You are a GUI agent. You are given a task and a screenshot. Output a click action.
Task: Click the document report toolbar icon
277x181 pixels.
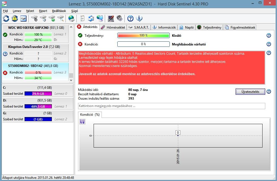click(82, 18)
